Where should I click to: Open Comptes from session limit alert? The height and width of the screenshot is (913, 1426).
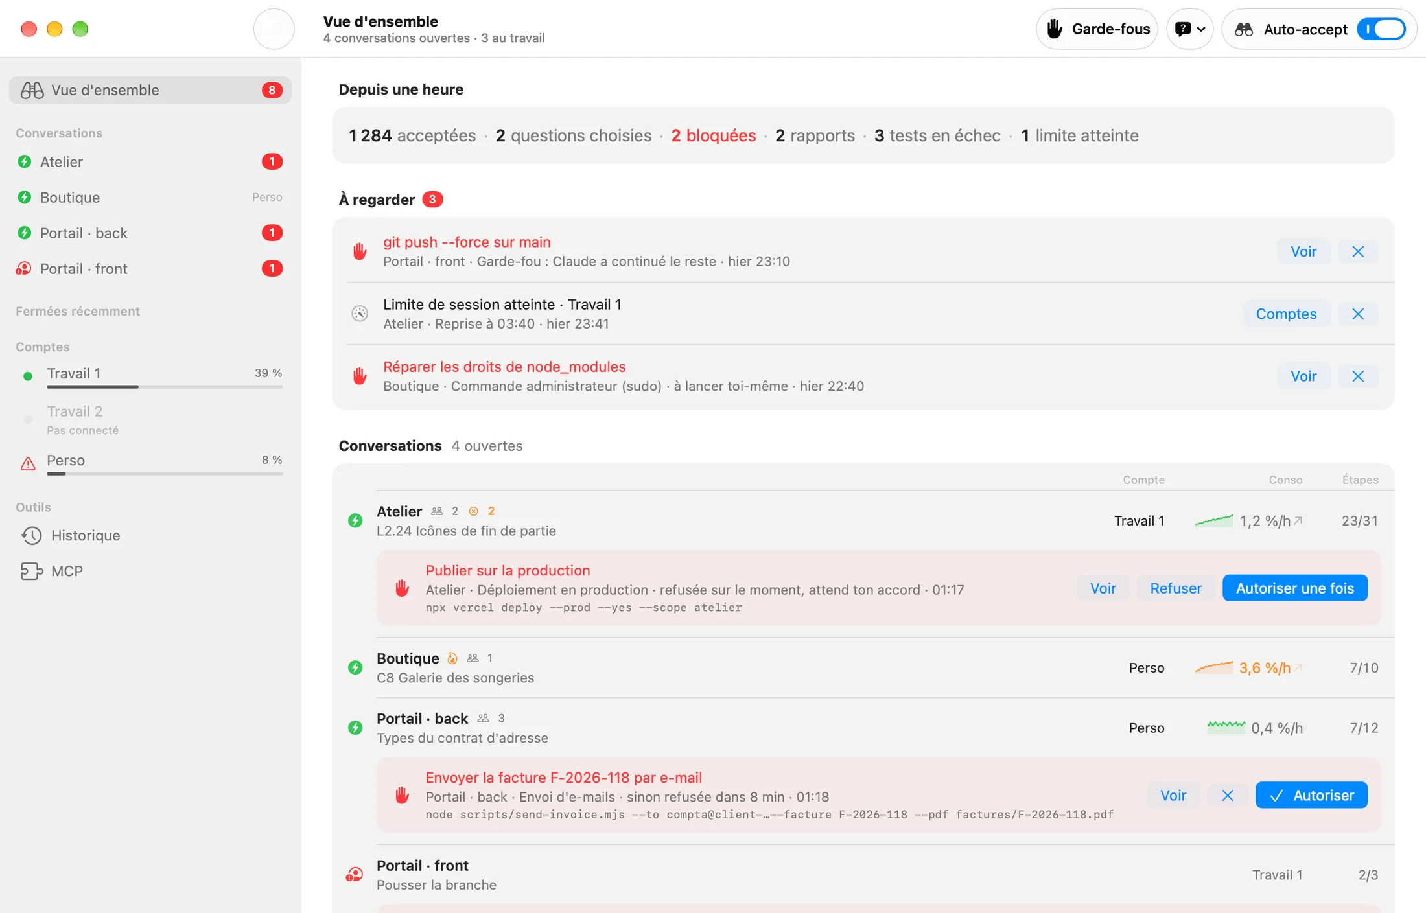tap(1286, 314)
